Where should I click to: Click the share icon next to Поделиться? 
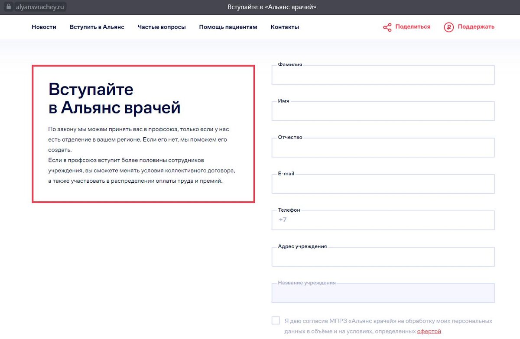point(387,27)
